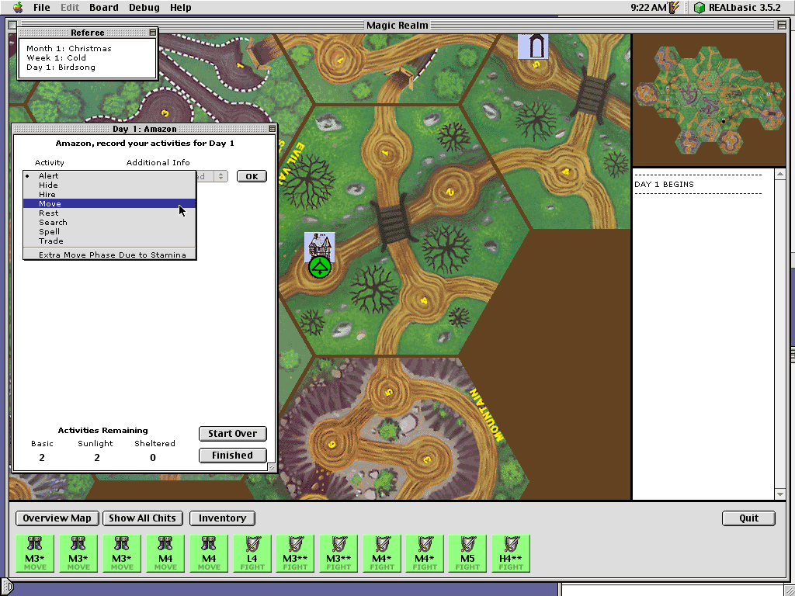795x596 pixels.
Task: Click the log panel scroll up arrow
Action: pos(780,175)
